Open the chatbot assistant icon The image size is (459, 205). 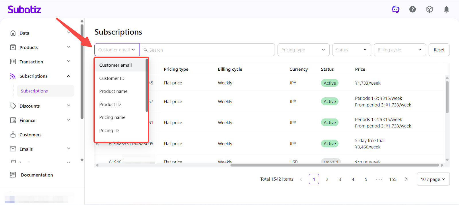(396, 9)
